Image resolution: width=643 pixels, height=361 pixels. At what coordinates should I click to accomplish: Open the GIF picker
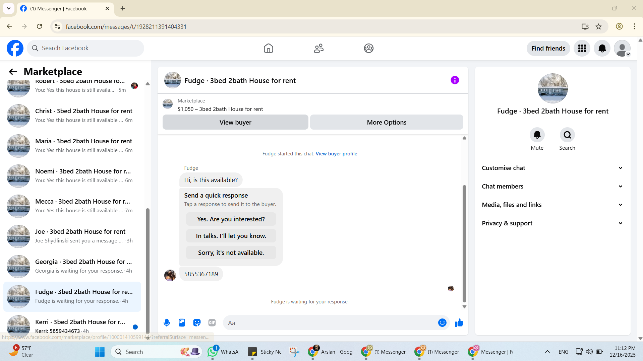click(212, 323)
